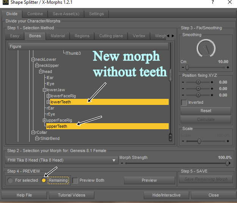Select the Cutting plane tab
The height and width of the screenshot is (203, 237).
[111, 36]
